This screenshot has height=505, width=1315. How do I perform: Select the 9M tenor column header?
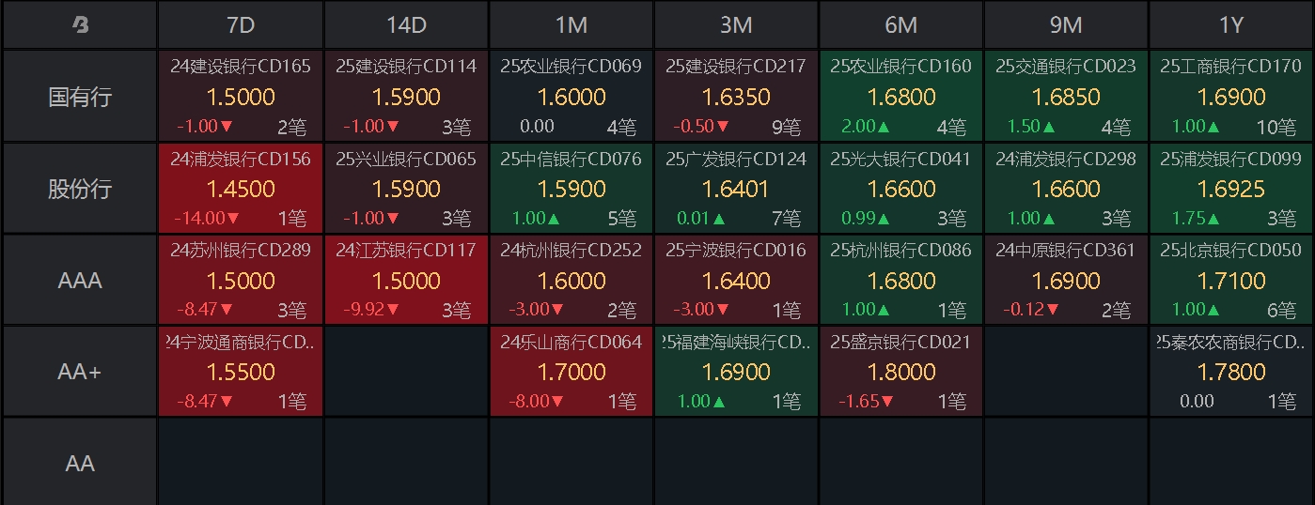1066,25
